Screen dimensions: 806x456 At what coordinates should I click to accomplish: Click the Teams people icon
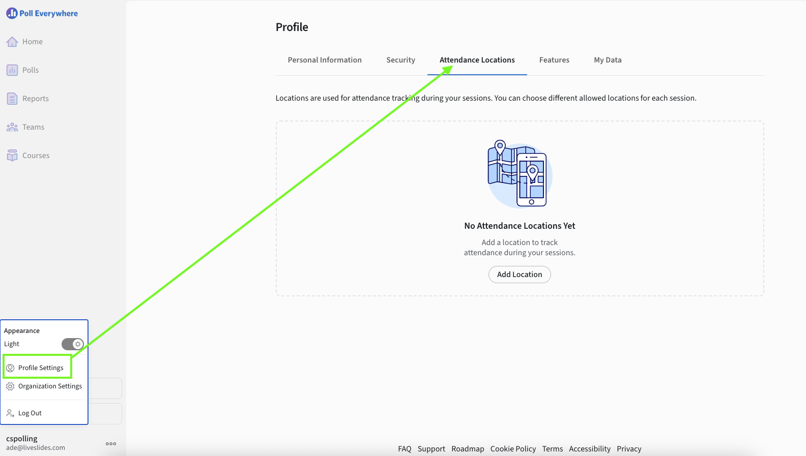12,127
